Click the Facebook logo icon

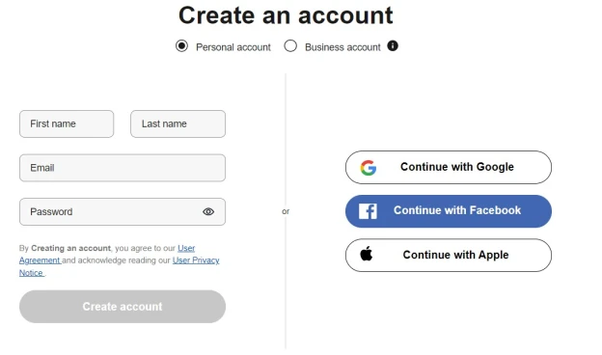pyautogui.click(x=368, y=211)
